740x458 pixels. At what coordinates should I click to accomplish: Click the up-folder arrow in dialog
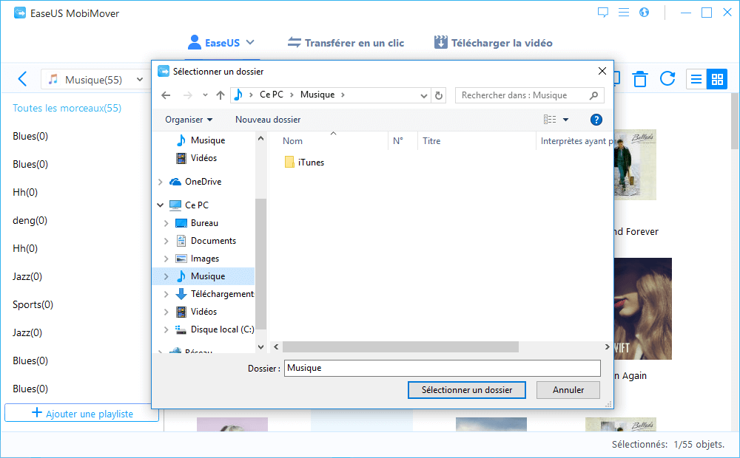click(x=221, y=95)
